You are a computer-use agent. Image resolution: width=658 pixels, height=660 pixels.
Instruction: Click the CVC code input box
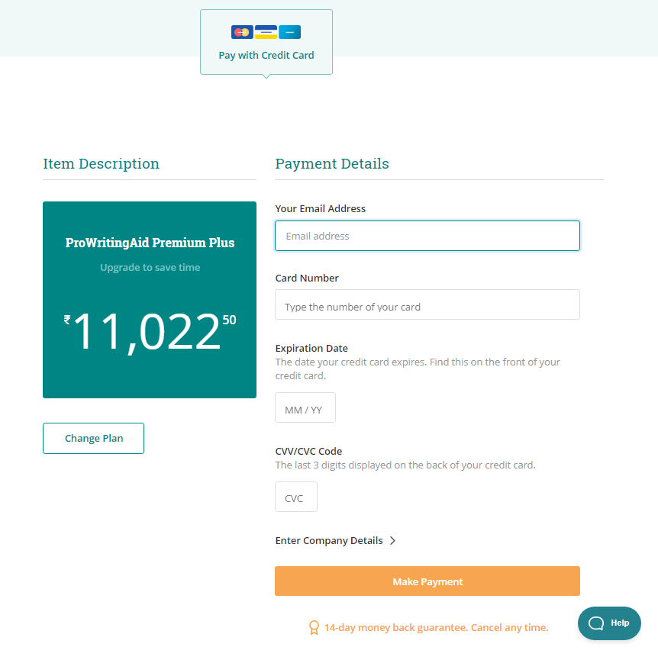pos(295,498)
